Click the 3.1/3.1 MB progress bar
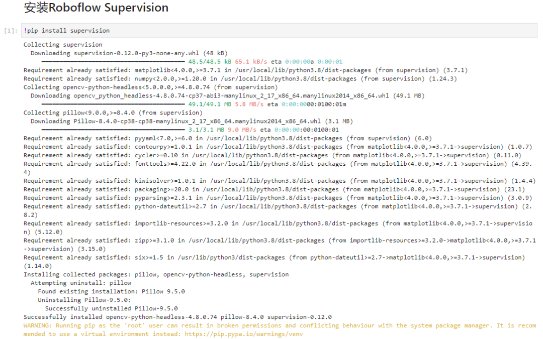This screenshot has height=339, width=543. [x=113, y=130]
